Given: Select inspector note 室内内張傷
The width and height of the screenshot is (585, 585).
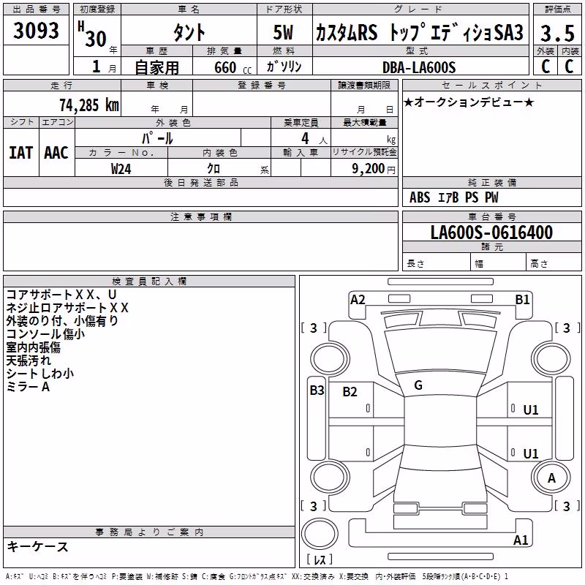Looking at the screenshot, I should [33, 347].
